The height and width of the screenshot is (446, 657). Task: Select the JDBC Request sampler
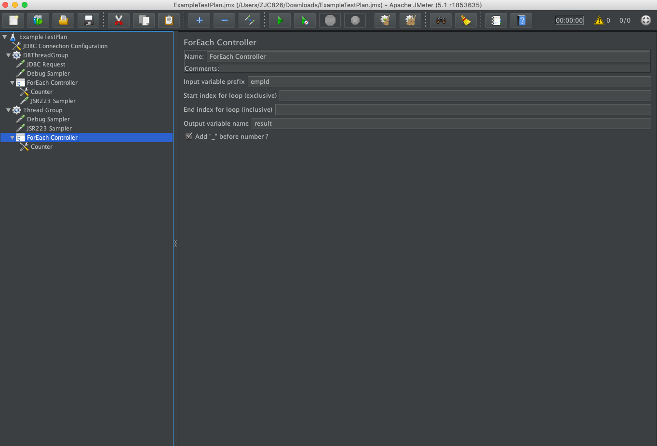click(46, 64)
